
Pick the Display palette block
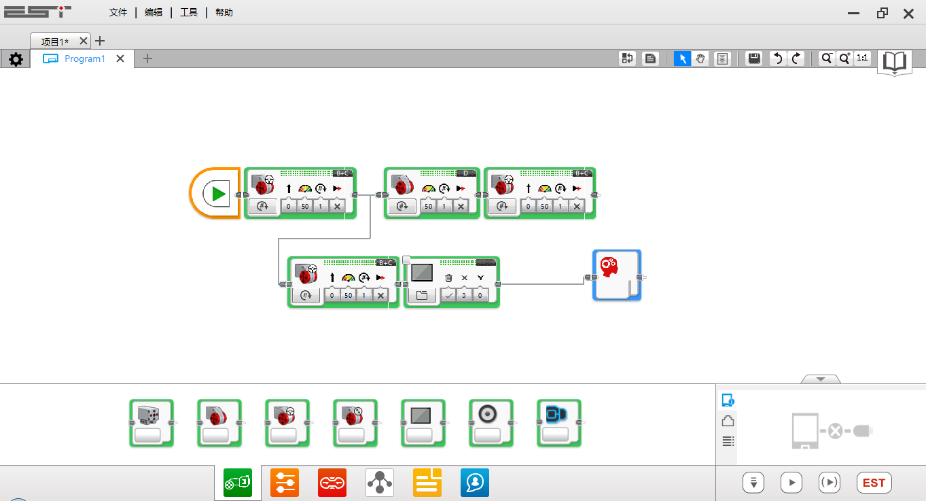point(423,423)
